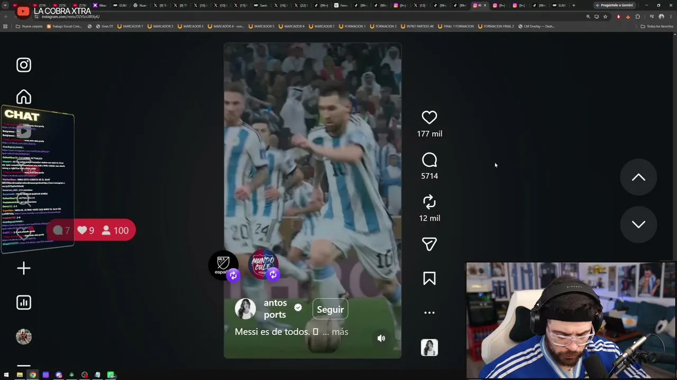Go to the previous reel with up arrow
This screenshot has width=677, height=380.
click(638, 177)
